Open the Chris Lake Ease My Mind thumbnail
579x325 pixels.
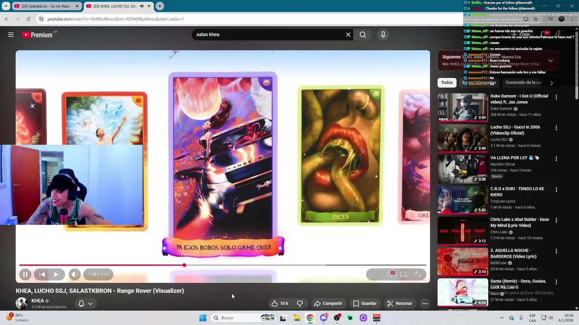tap(462, 231)
